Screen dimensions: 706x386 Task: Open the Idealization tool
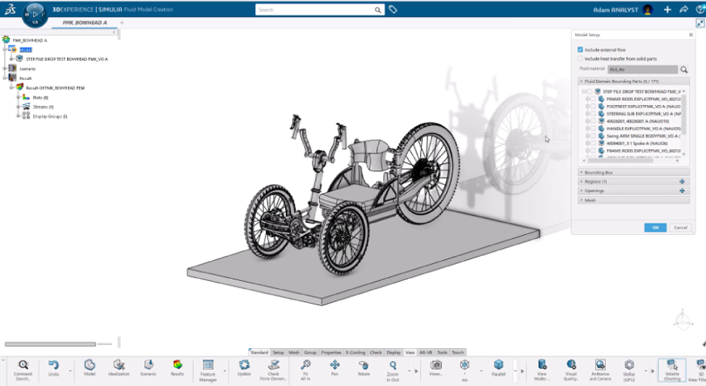[119, 368]
